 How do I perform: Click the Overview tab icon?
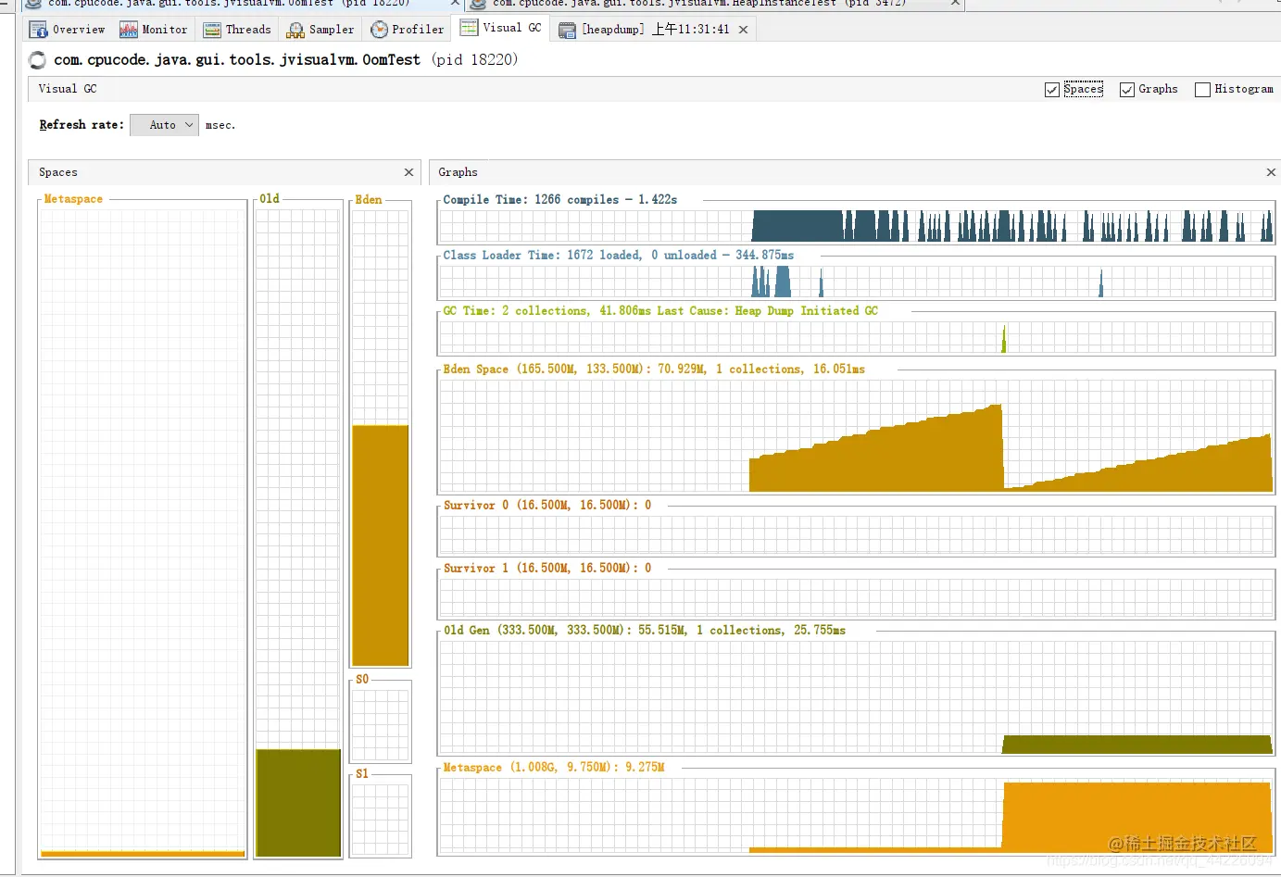pos(39,30)
